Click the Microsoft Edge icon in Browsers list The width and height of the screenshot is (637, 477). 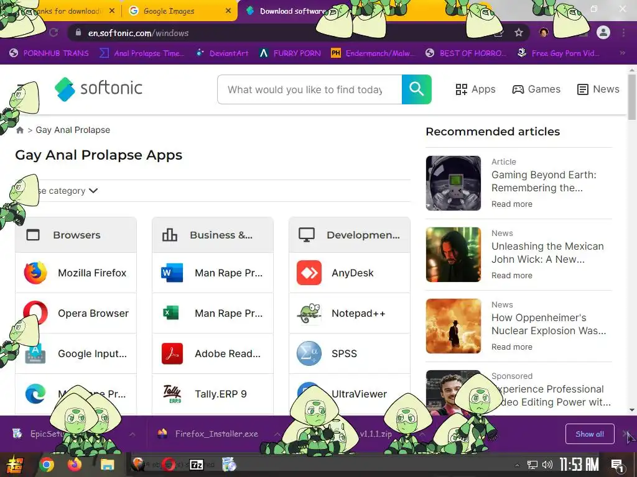35,394
